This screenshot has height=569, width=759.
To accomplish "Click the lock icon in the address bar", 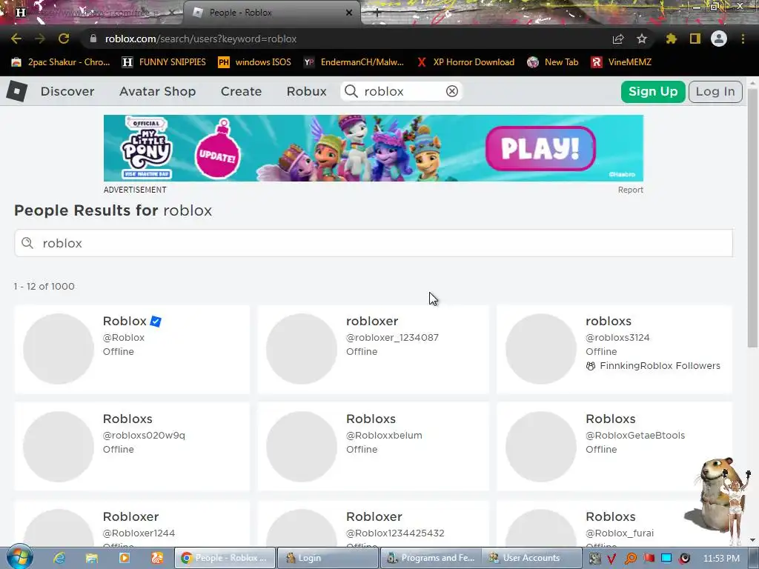I will coord(93,39).
